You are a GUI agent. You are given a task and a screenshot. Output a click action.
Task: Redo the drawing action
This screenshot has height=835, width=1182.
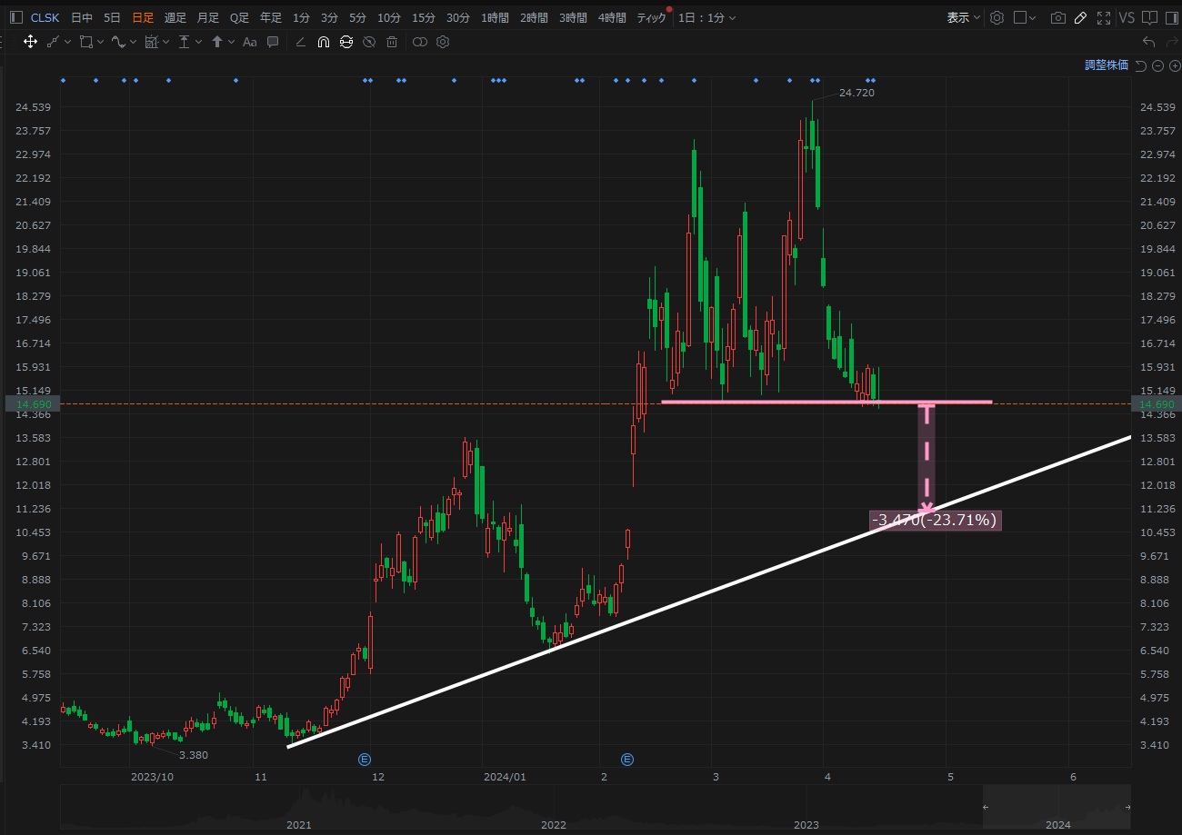(1173, 42)
